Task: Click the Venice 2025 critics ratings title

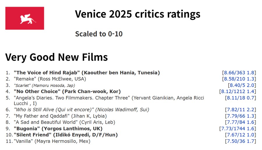Action: point(137,14)
